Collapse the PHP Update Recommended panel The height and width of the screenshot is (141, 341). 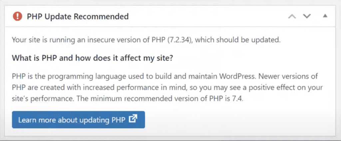(325, 16)
